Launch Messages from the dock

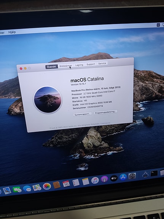pyautogui.click(x=27, y=189)
